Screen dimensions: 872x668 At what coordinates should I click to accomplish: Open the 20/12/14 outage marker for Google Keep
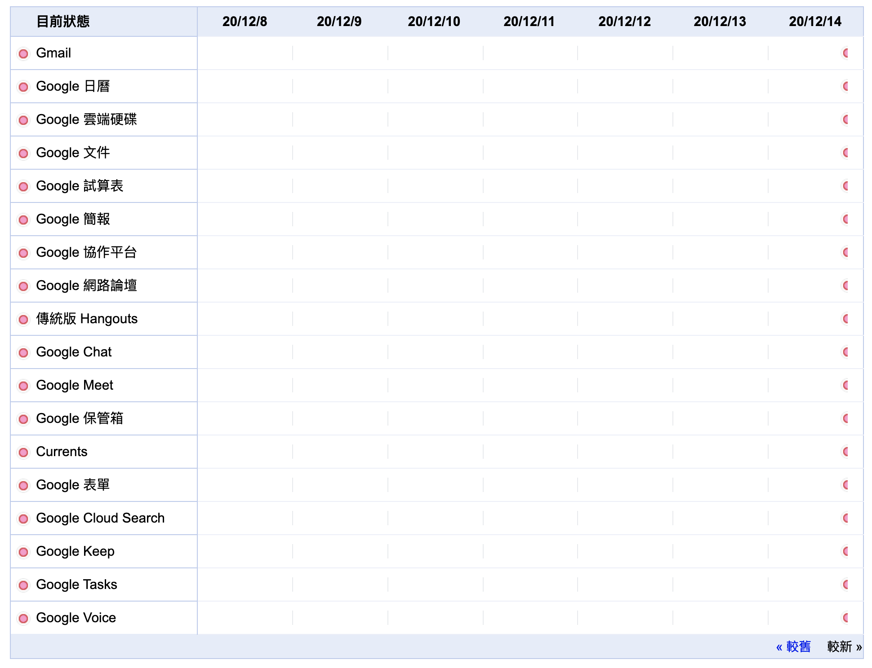coord(845,552)
